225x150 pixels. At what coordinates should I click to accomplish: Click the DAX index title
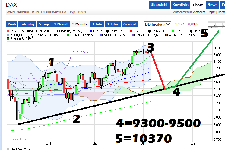pyautogui.click(x=11, y=5)
